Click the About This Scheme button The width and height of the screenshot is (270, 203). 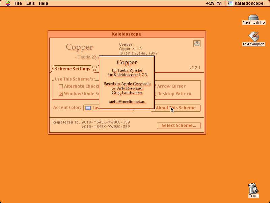click(x=175, y=108)
